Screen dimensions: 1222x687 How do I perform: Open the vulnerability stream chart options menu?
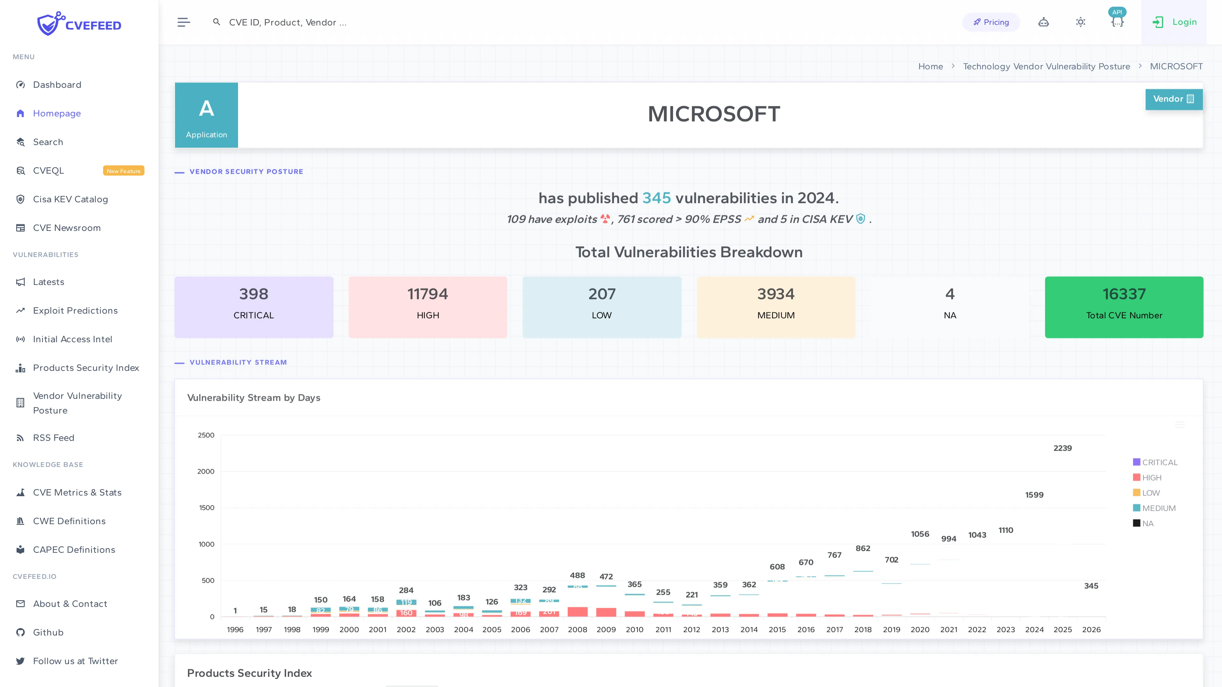pyautogui.click(x=1180, y=425)
